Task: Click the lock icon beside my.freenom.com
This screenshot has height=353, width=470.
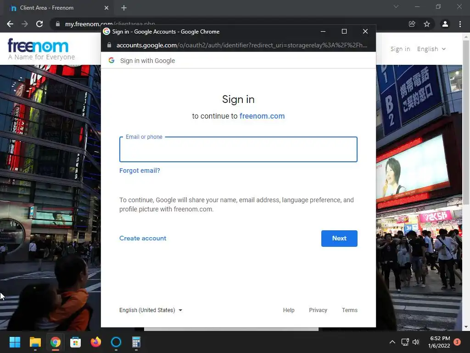Action: point(58,24)
